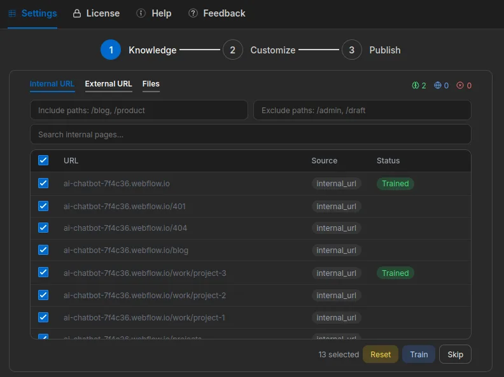Select step 1 Knowledge circle
This screenshot has height=377, width=504.
click(x=111, y=50)
